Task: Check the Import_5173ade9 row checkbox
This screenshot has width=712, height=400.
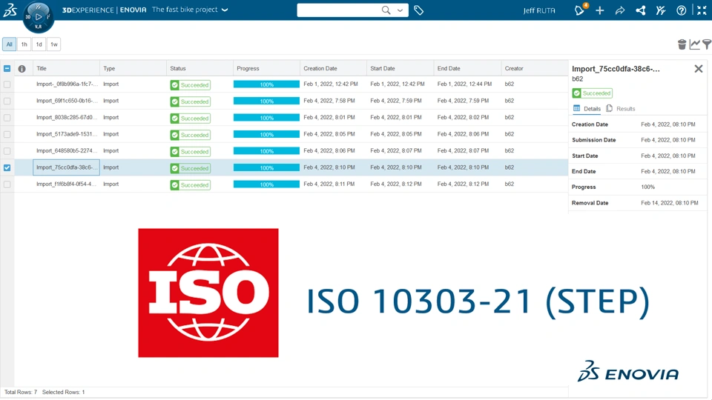Action: coord(7,134)
